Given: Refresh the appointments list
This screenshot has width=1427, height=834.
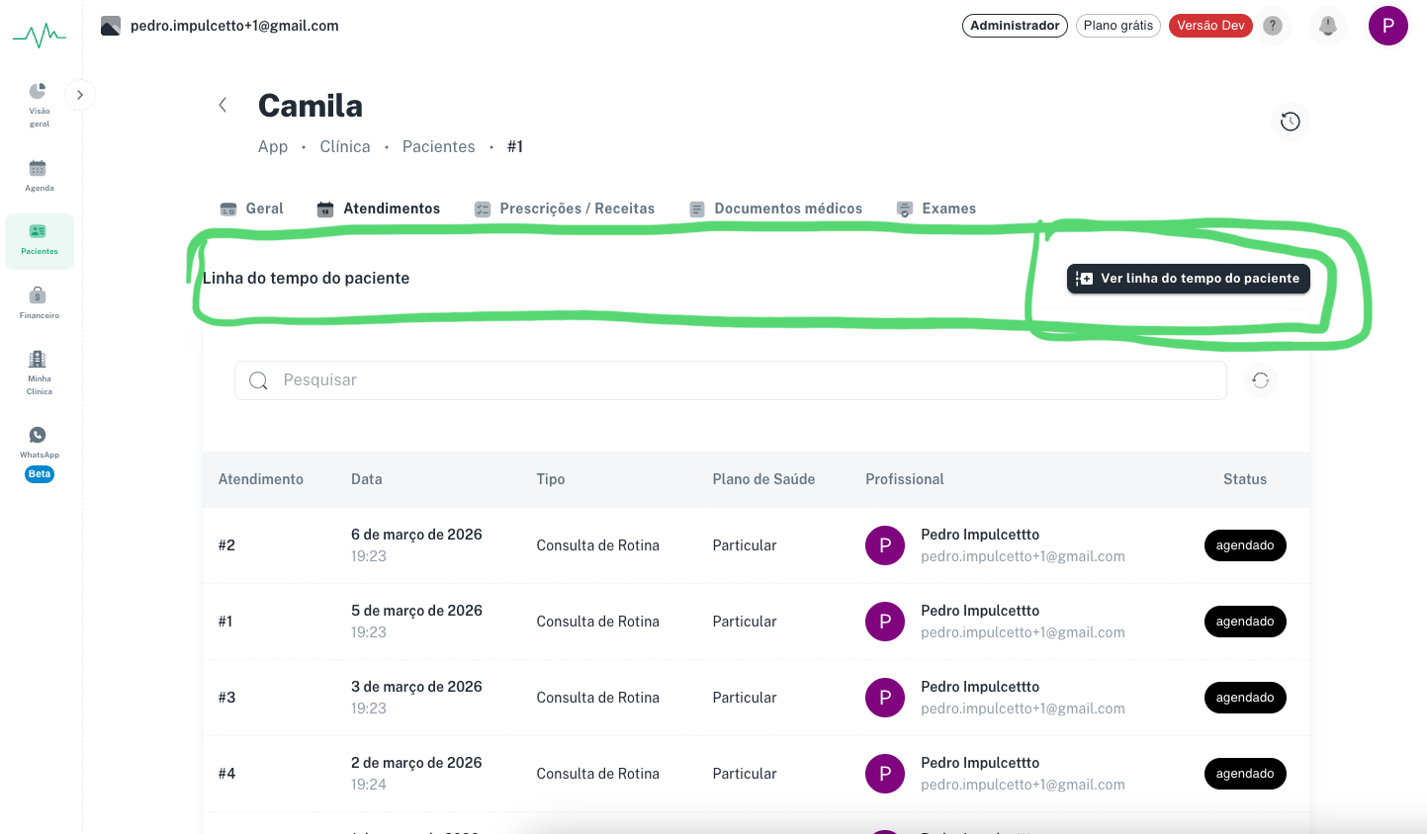Looking at the screenshot, I should click(1260, 380).
